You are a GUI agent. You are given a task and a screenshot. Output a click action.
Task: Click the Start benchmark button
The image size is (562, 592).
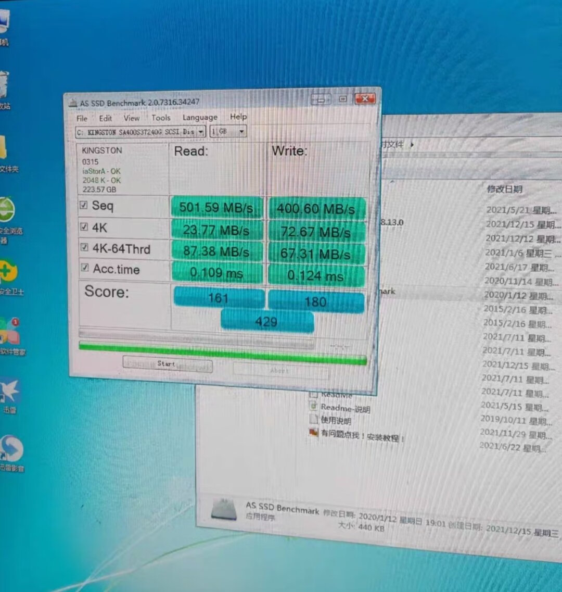[168, 364]
